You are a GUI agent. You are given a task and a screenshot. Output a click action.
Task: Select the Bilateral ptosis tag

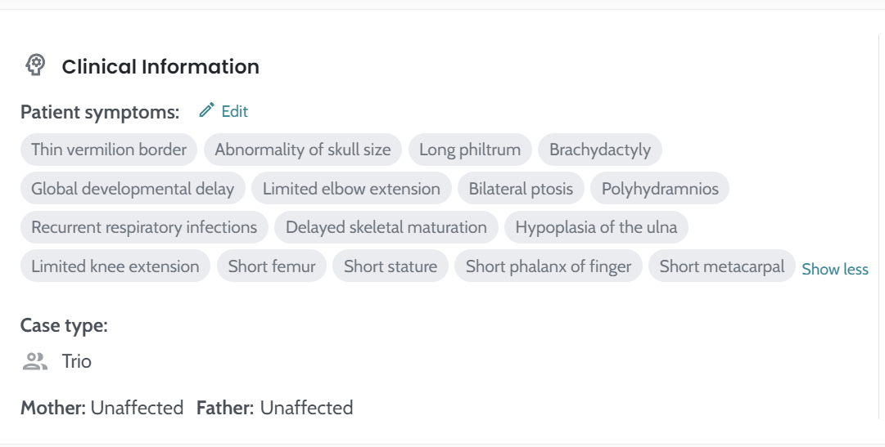coord(521,189)
